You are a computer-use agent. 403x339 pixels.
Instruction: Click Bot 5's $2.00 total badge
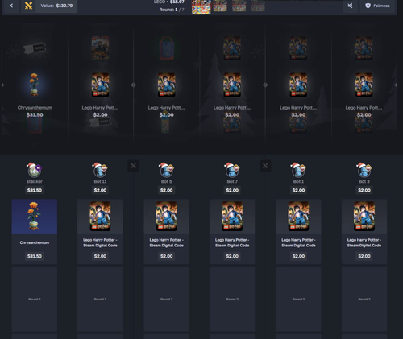coord(166,190)
